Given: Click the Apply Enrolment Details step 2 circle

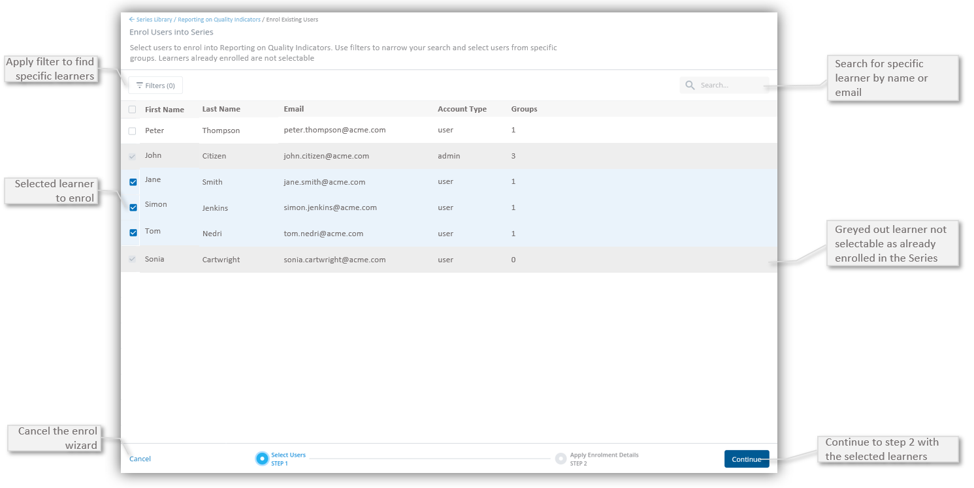Looking at the screenshot, I should (560, 459).
